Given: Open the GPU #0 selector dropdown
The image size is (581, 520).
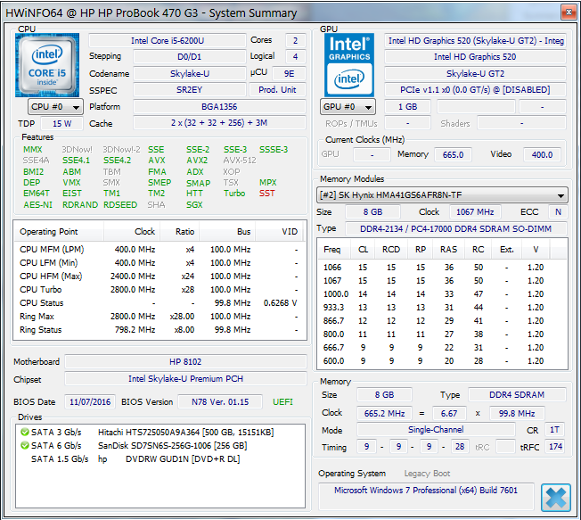Looking at the screenshot, I should 348,107.
